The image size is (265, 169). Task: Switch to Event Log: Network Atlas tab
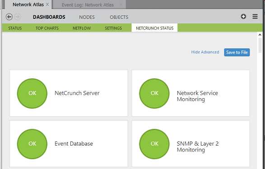(88, 5)
